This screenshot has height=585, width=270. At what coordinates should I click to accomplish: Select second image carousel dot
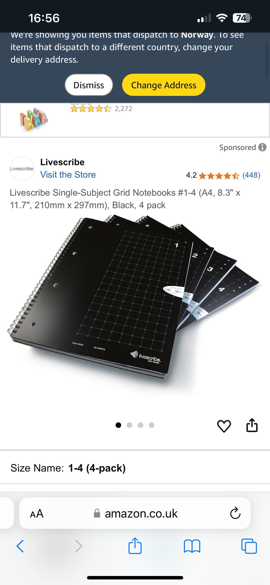pos(129,425)
